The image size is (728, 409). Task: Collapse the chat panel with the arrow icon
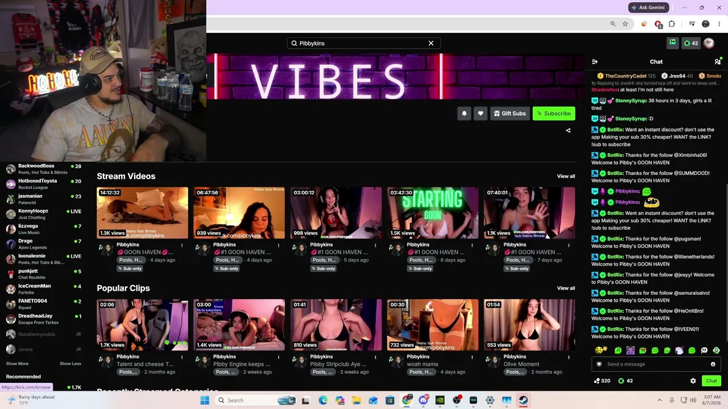595,62
